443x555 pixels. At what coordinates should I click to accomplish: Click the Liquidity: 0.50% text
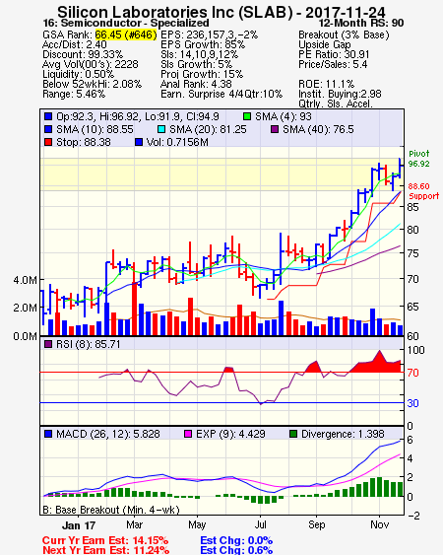pos(78,74)
